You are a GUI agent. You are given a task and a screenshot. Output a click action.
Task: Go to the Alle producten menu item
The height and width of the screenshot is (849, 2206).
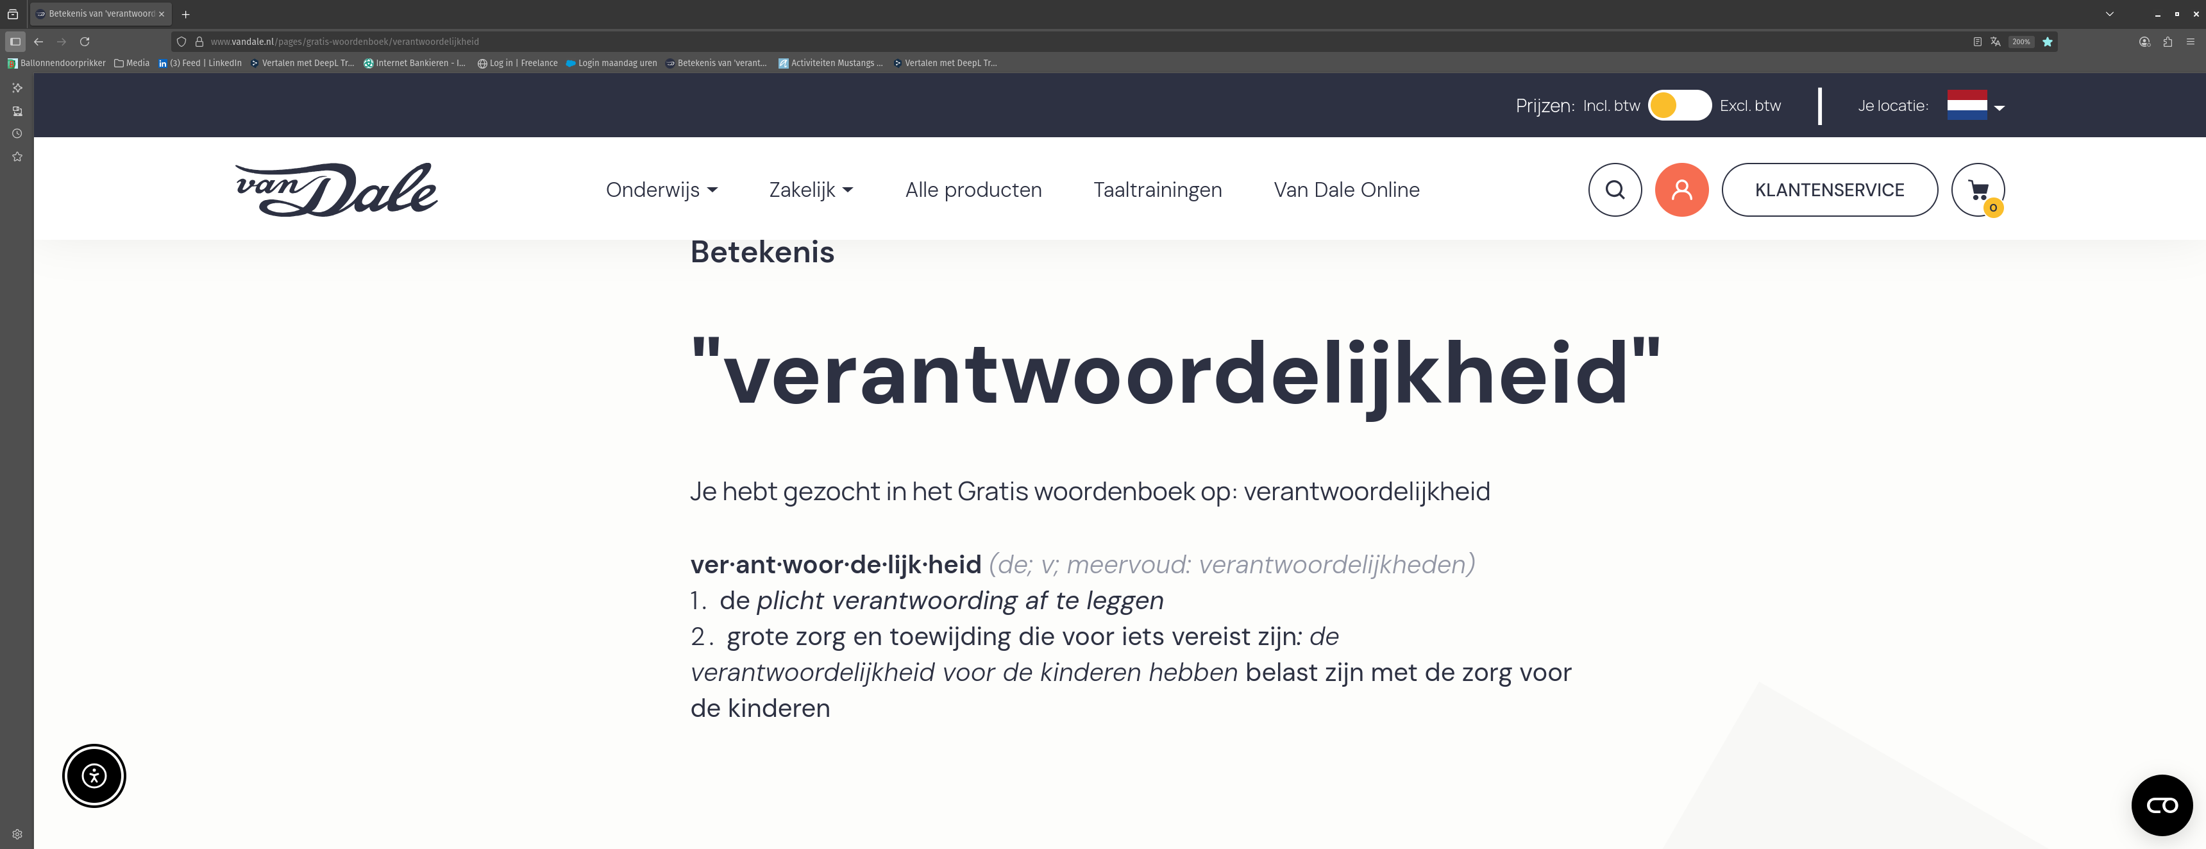(x=973, y=189)
